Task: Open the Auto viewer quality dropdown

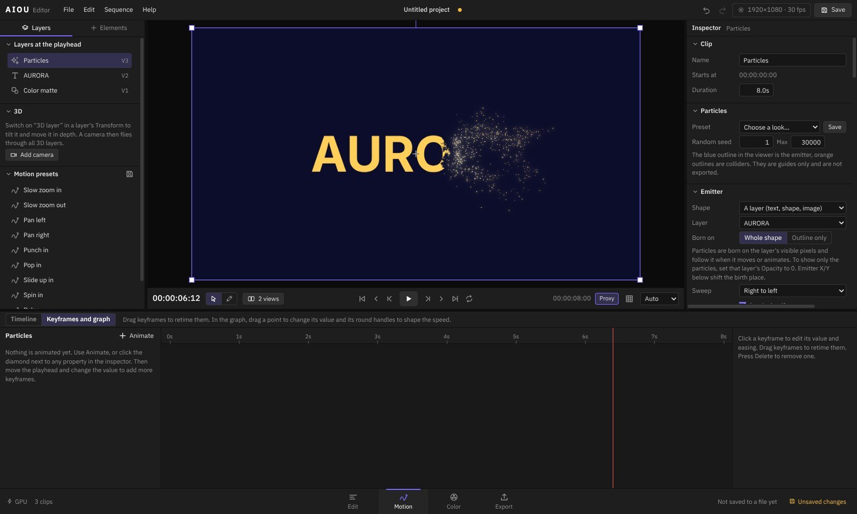Action: tap(659, 299)
